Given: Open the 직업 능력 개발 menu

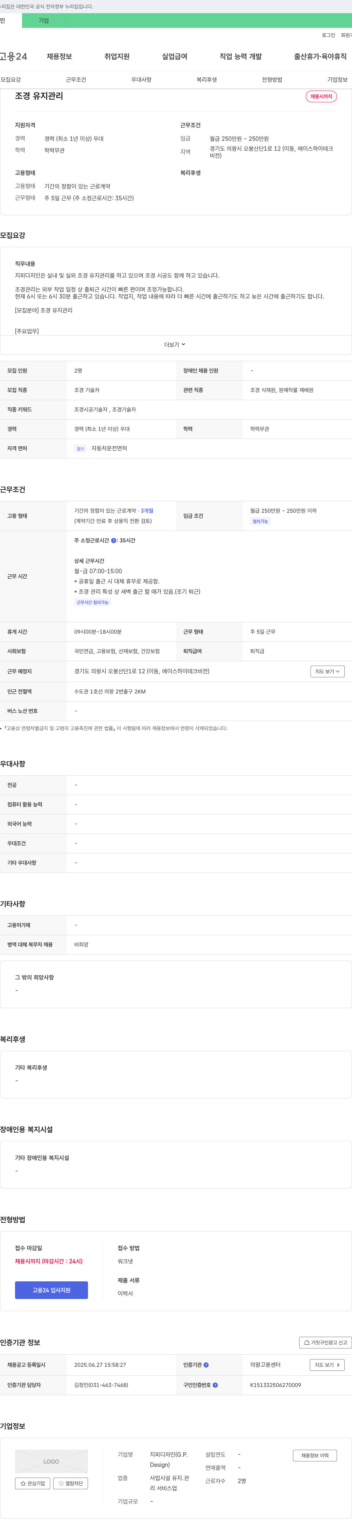Looking at the screenshot, I should coord(241,56).
